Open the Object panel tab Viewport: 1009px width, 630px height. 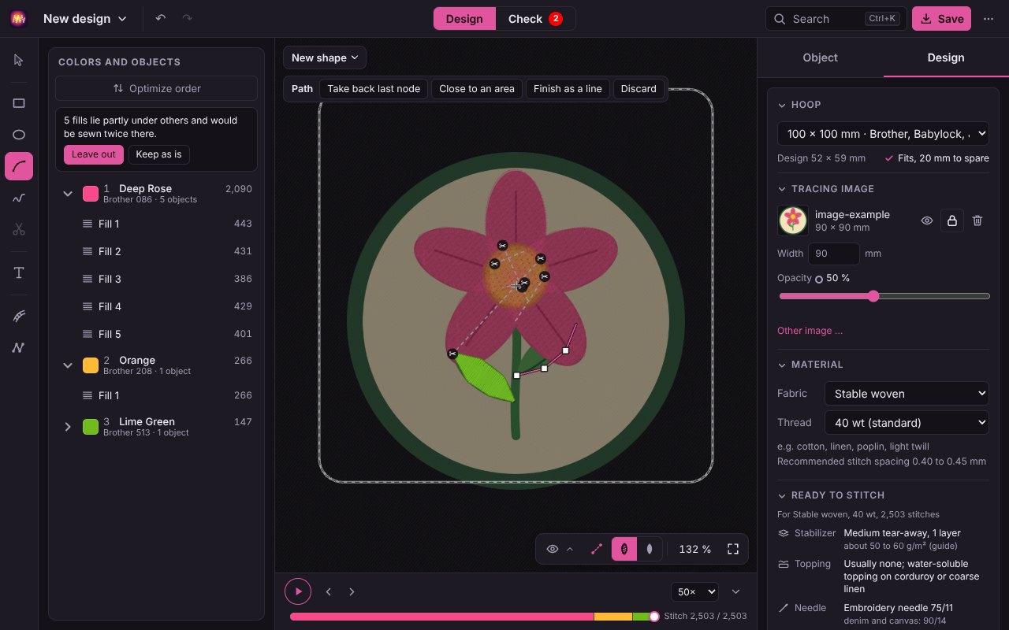click(x=820, y=57)
